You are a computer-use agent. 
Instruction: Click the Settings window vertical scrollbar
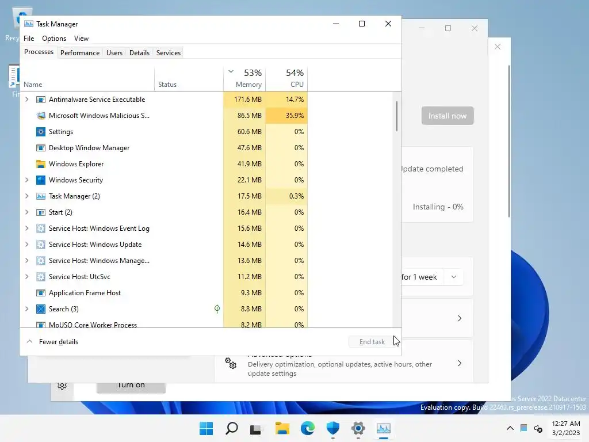pos(509,142)
